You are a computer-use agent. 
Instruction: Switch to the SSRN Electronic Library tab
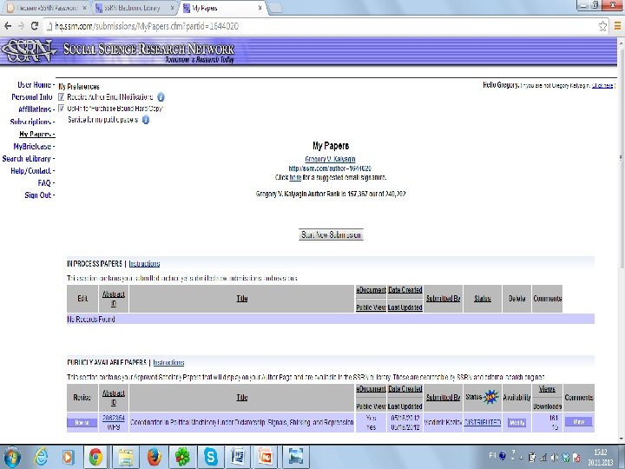pos(134,8)
